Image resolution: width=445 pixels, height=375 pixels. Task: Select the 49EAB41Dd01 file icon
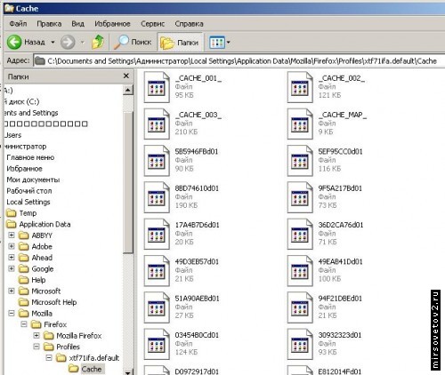point(300,271)
